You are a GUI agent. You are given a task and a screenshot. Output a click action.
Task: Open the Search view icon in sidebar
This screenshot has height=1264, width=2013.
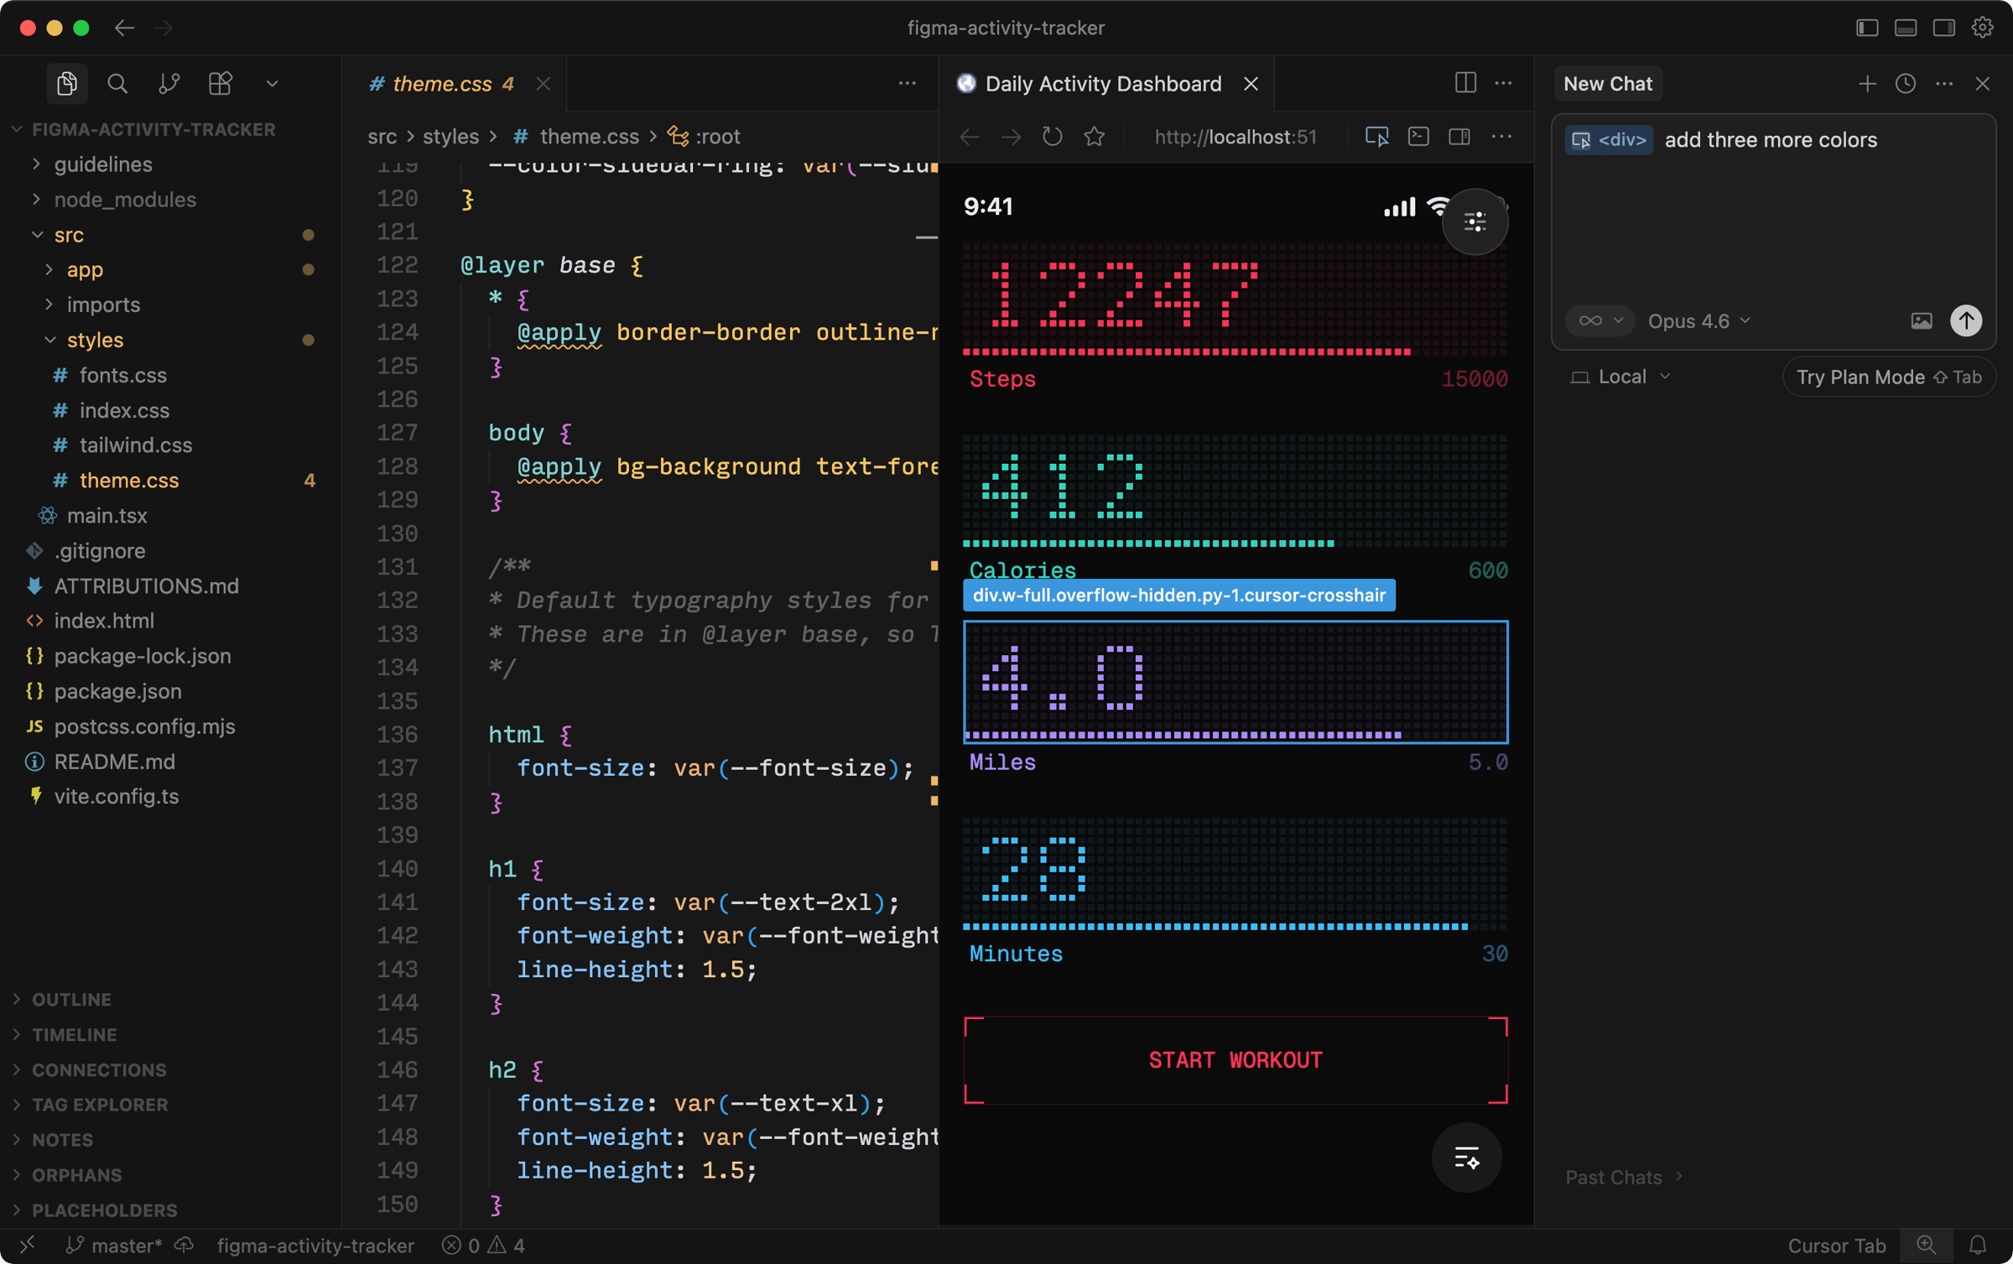pyautogui.click(x=117, y=83)
